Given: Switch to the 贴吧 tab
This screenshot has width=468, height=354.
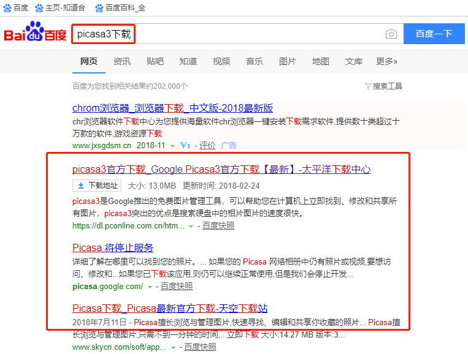Looking at the screenshot, I should (x=155, y=61).
